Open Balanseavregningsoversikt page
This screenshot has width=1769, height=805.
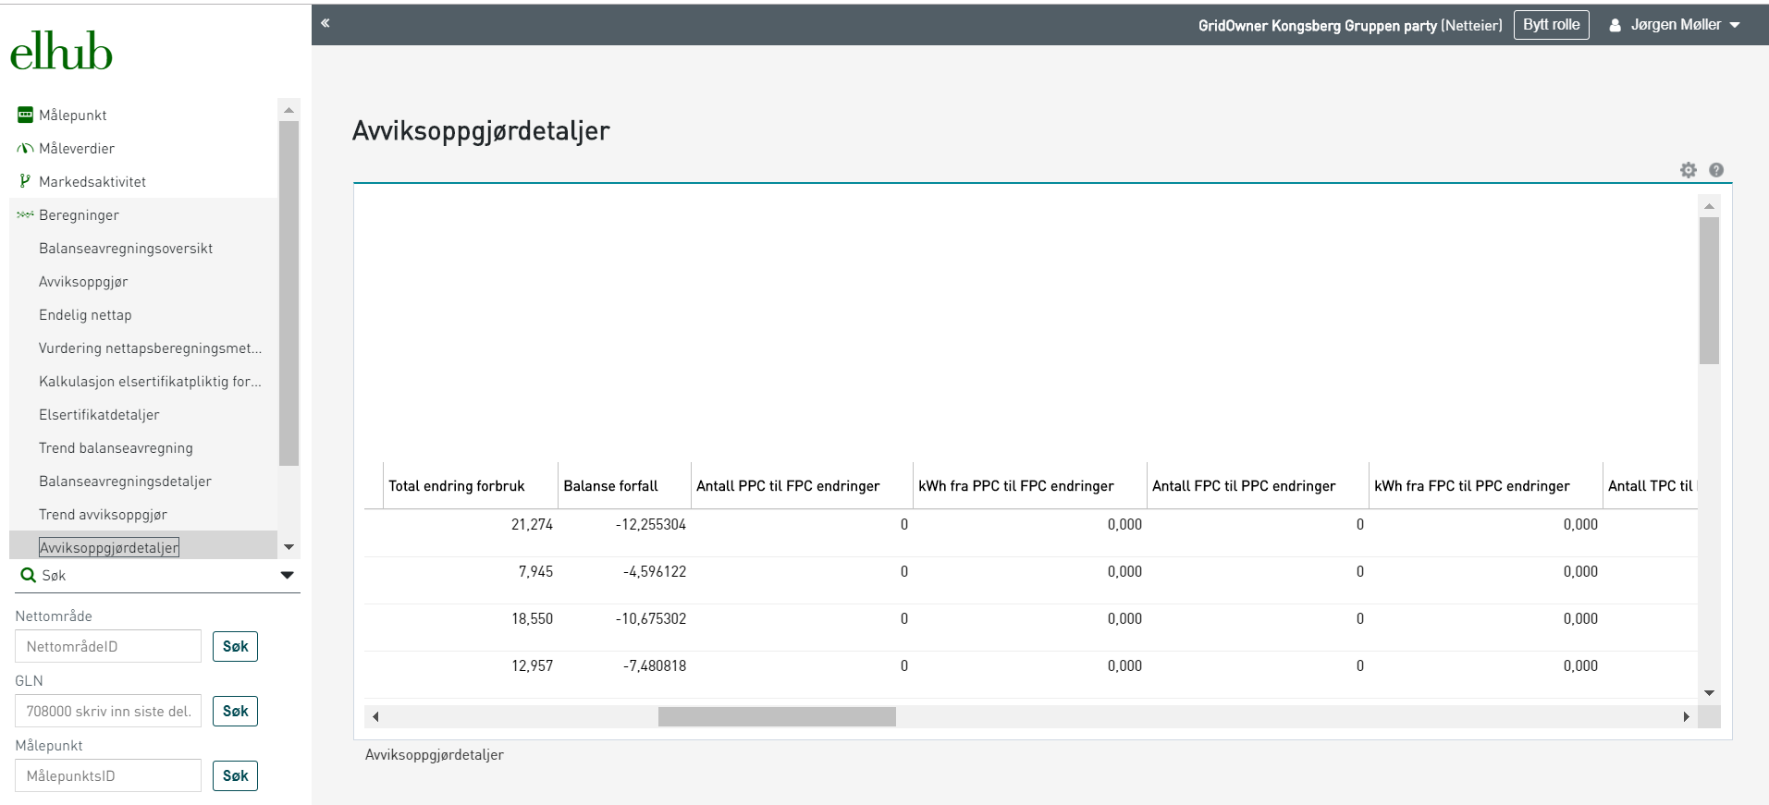click(126, 248)
